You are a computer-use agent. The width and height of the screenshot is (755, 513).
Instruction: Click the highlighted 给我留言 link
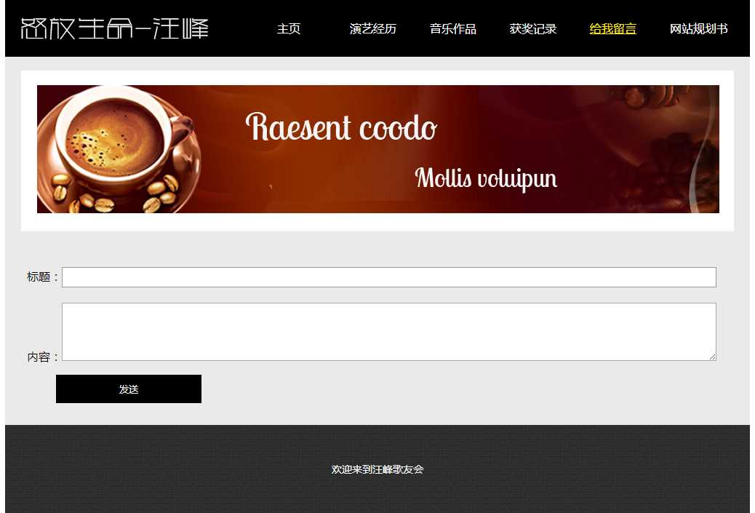coord(612,29)
